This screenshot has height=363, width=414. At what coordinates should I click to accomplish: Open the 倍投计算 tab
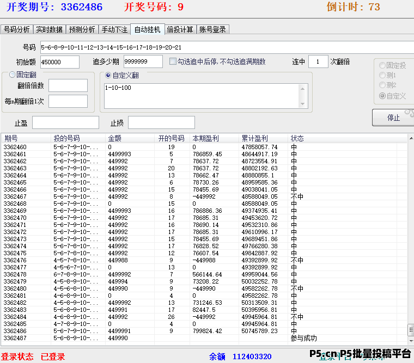tap(180, 29)
